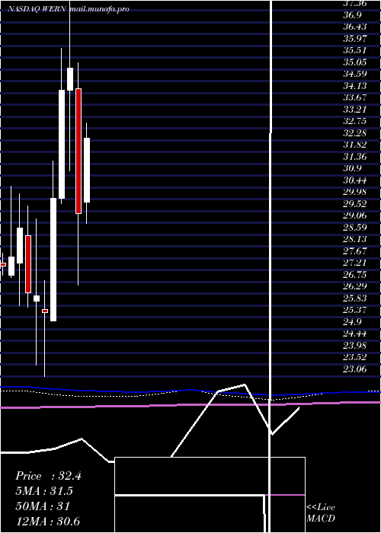This screenshot has height=533, width=381.
Task: Click the price axis label 34.13
Action: (355, 85)
